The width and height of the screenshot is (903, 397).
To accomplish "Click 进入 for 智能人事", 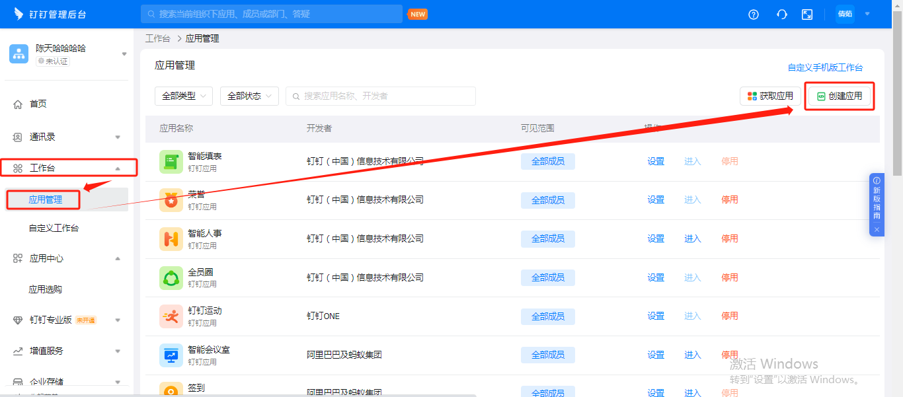I will (692, 238).
